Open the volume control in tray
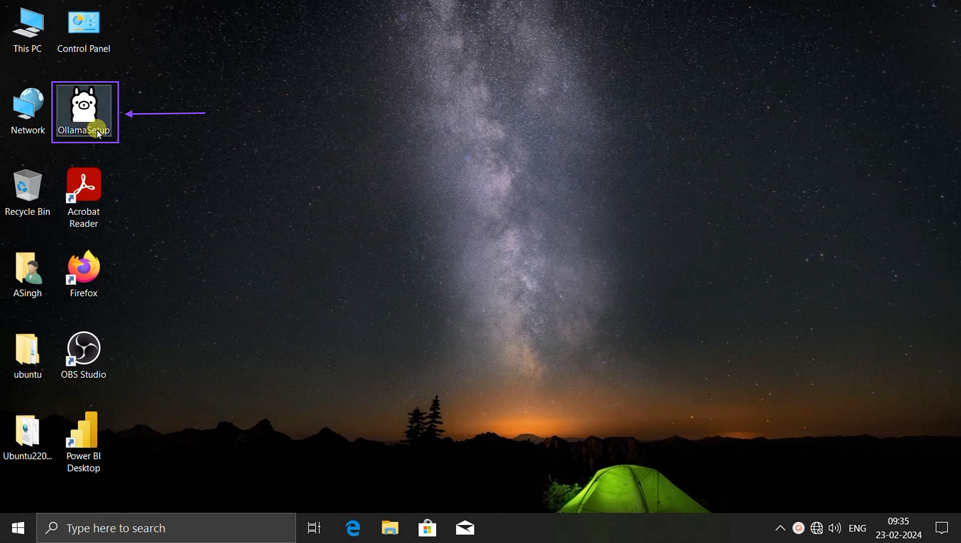961x543 pixels. coord(834,528)
